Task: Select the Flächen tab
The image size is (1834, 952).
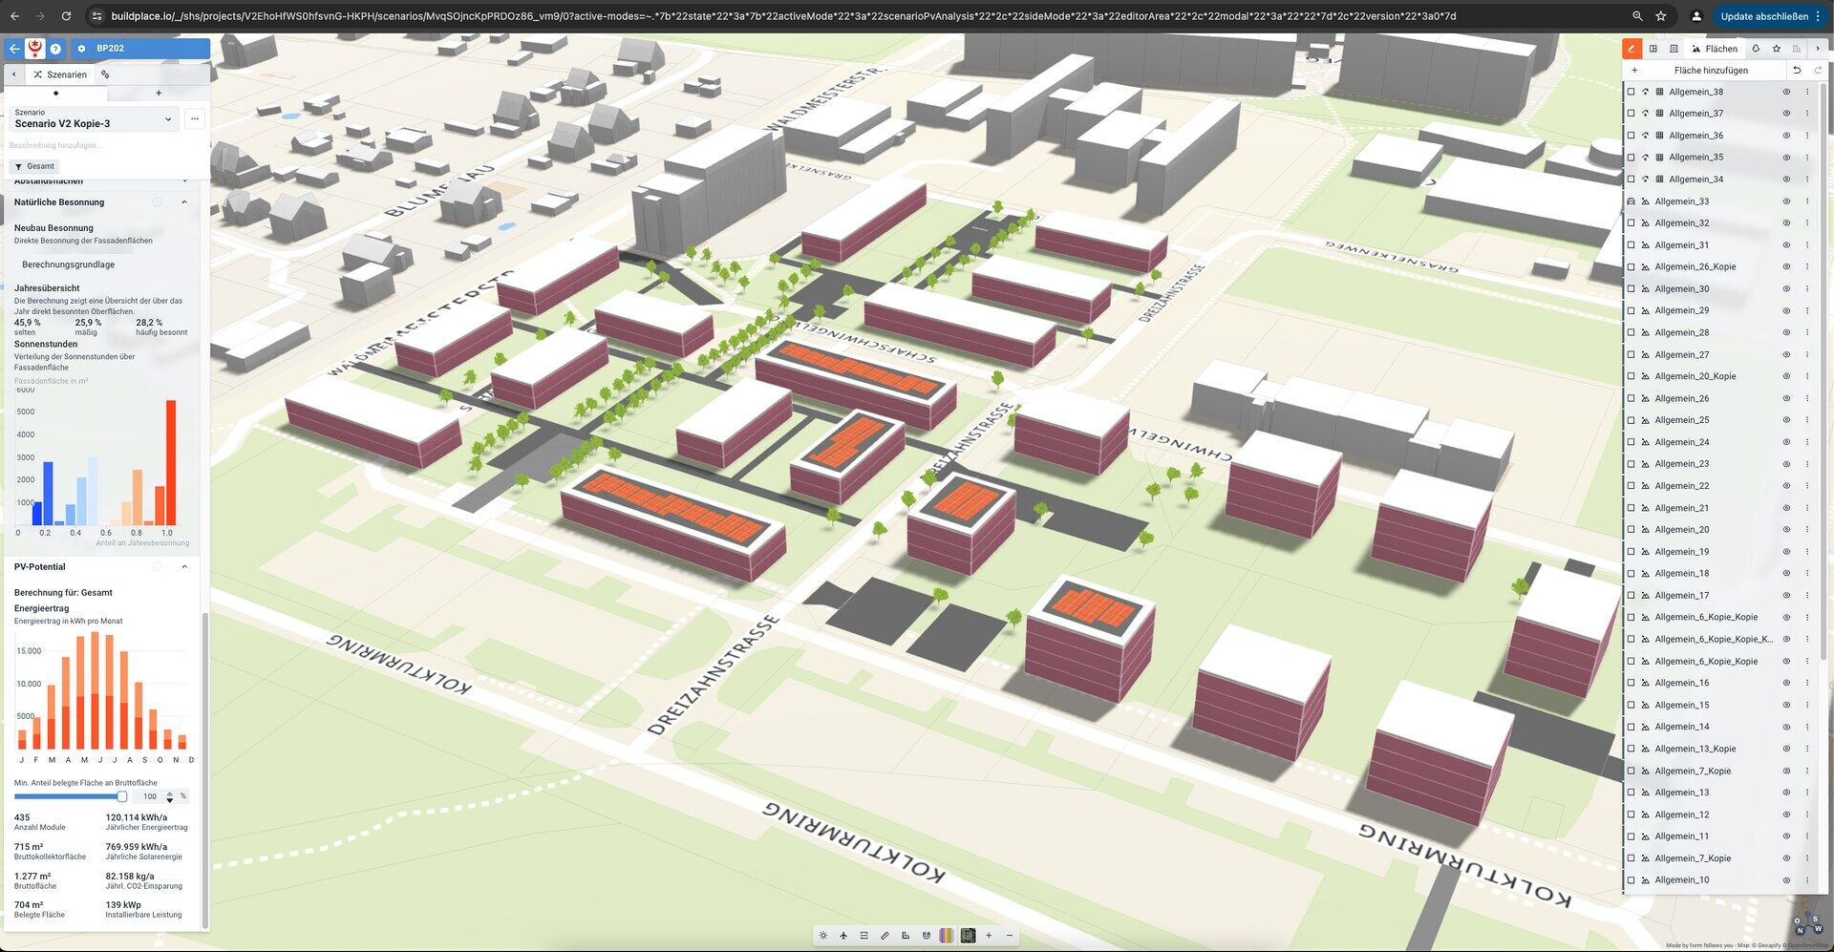Action: pos(1715,49)
